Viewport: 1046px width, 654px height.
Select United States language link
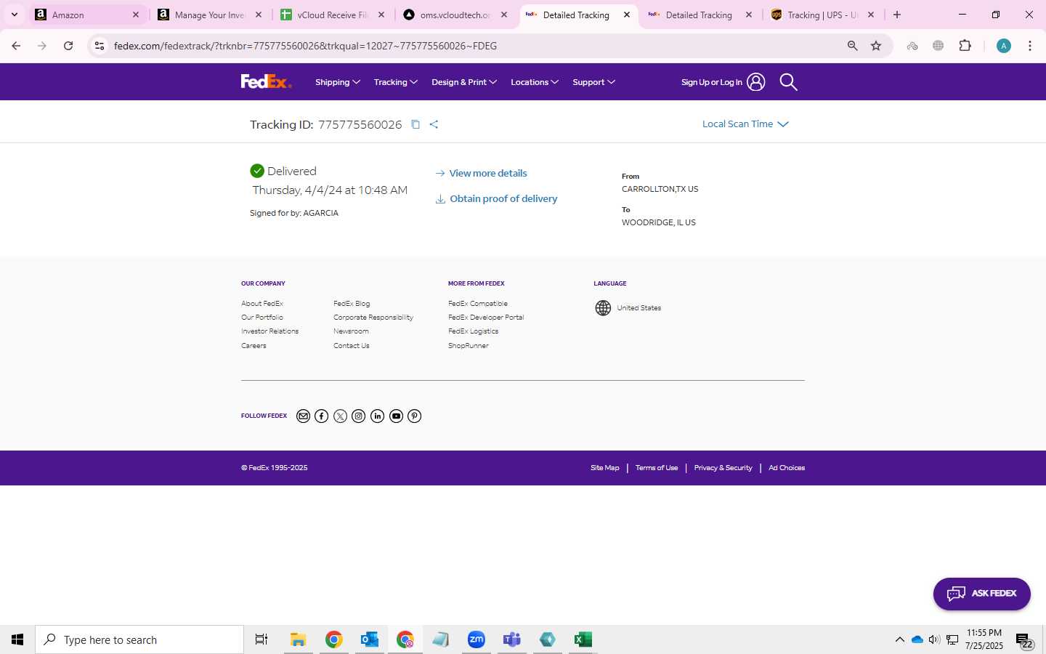click(639, 308)
